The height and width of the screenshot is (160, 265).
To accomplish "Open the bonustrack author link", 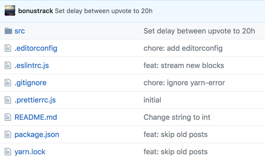I will (36, 11).
